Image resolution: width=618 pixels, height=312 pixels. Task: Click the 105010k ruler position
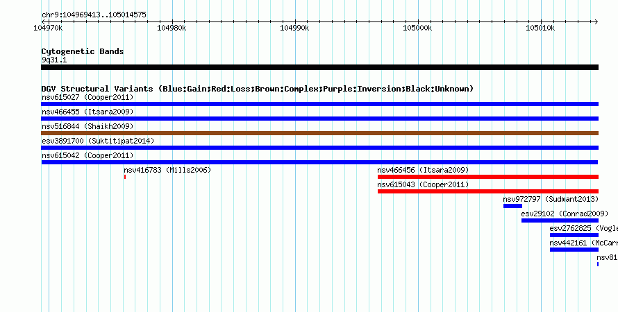click(540, 28)
